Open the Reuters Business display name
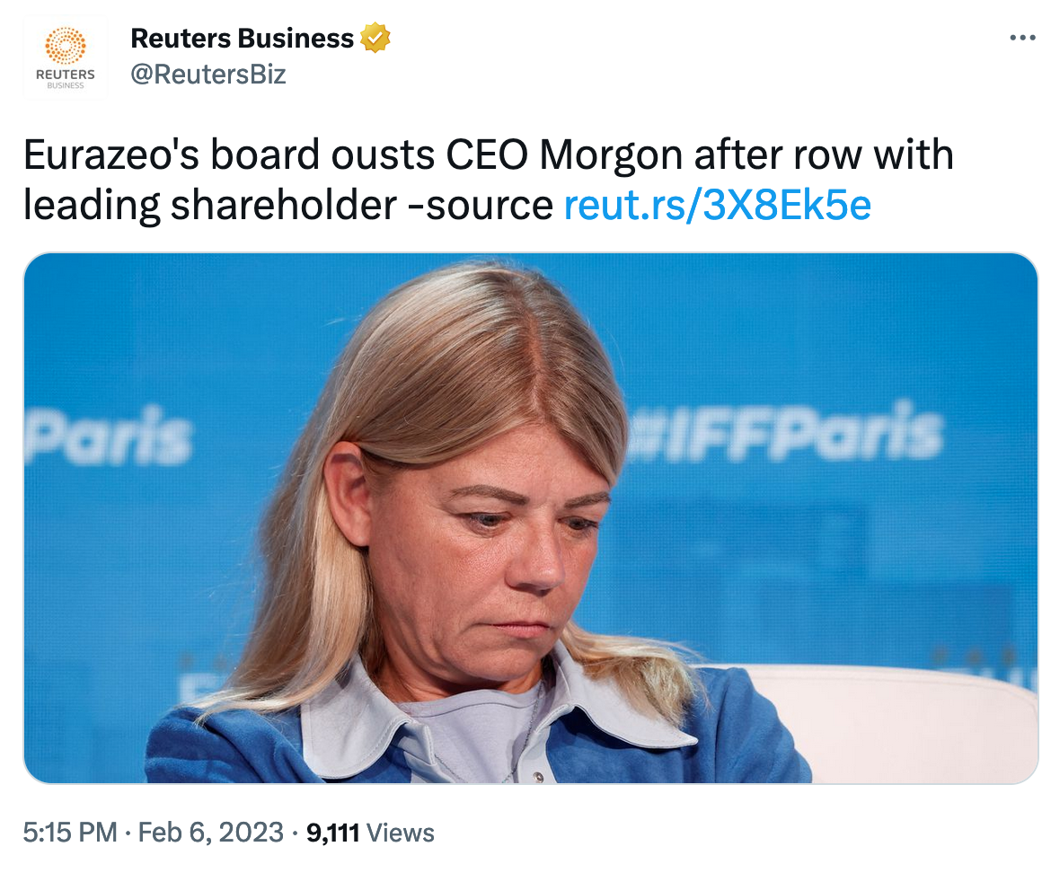The height and width of the screenshot is (873, 1042). point(243,39)
